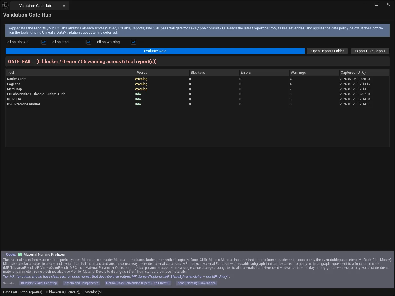This screenshot has height=296, width=395.
Task: Open Reports Folder button
Action: (328, 51)
